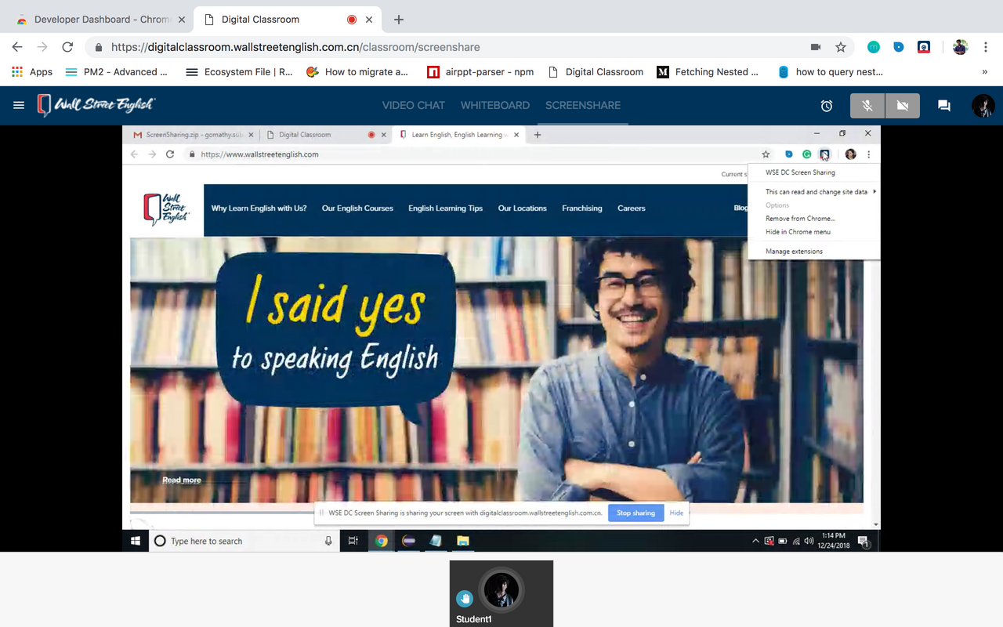Click the 'Hide' link in sharing bar

point(676,513)
